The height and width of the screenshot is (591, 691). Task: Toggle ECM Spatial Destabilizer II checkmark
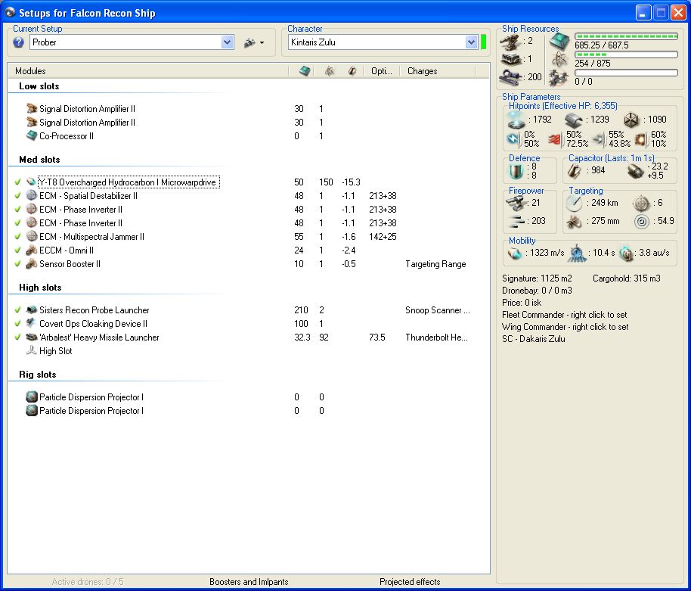coord(17,195)
